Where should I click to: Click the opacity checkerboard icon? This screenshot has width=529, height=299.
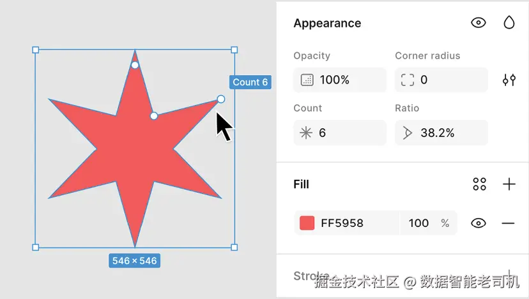pos(307,80)
